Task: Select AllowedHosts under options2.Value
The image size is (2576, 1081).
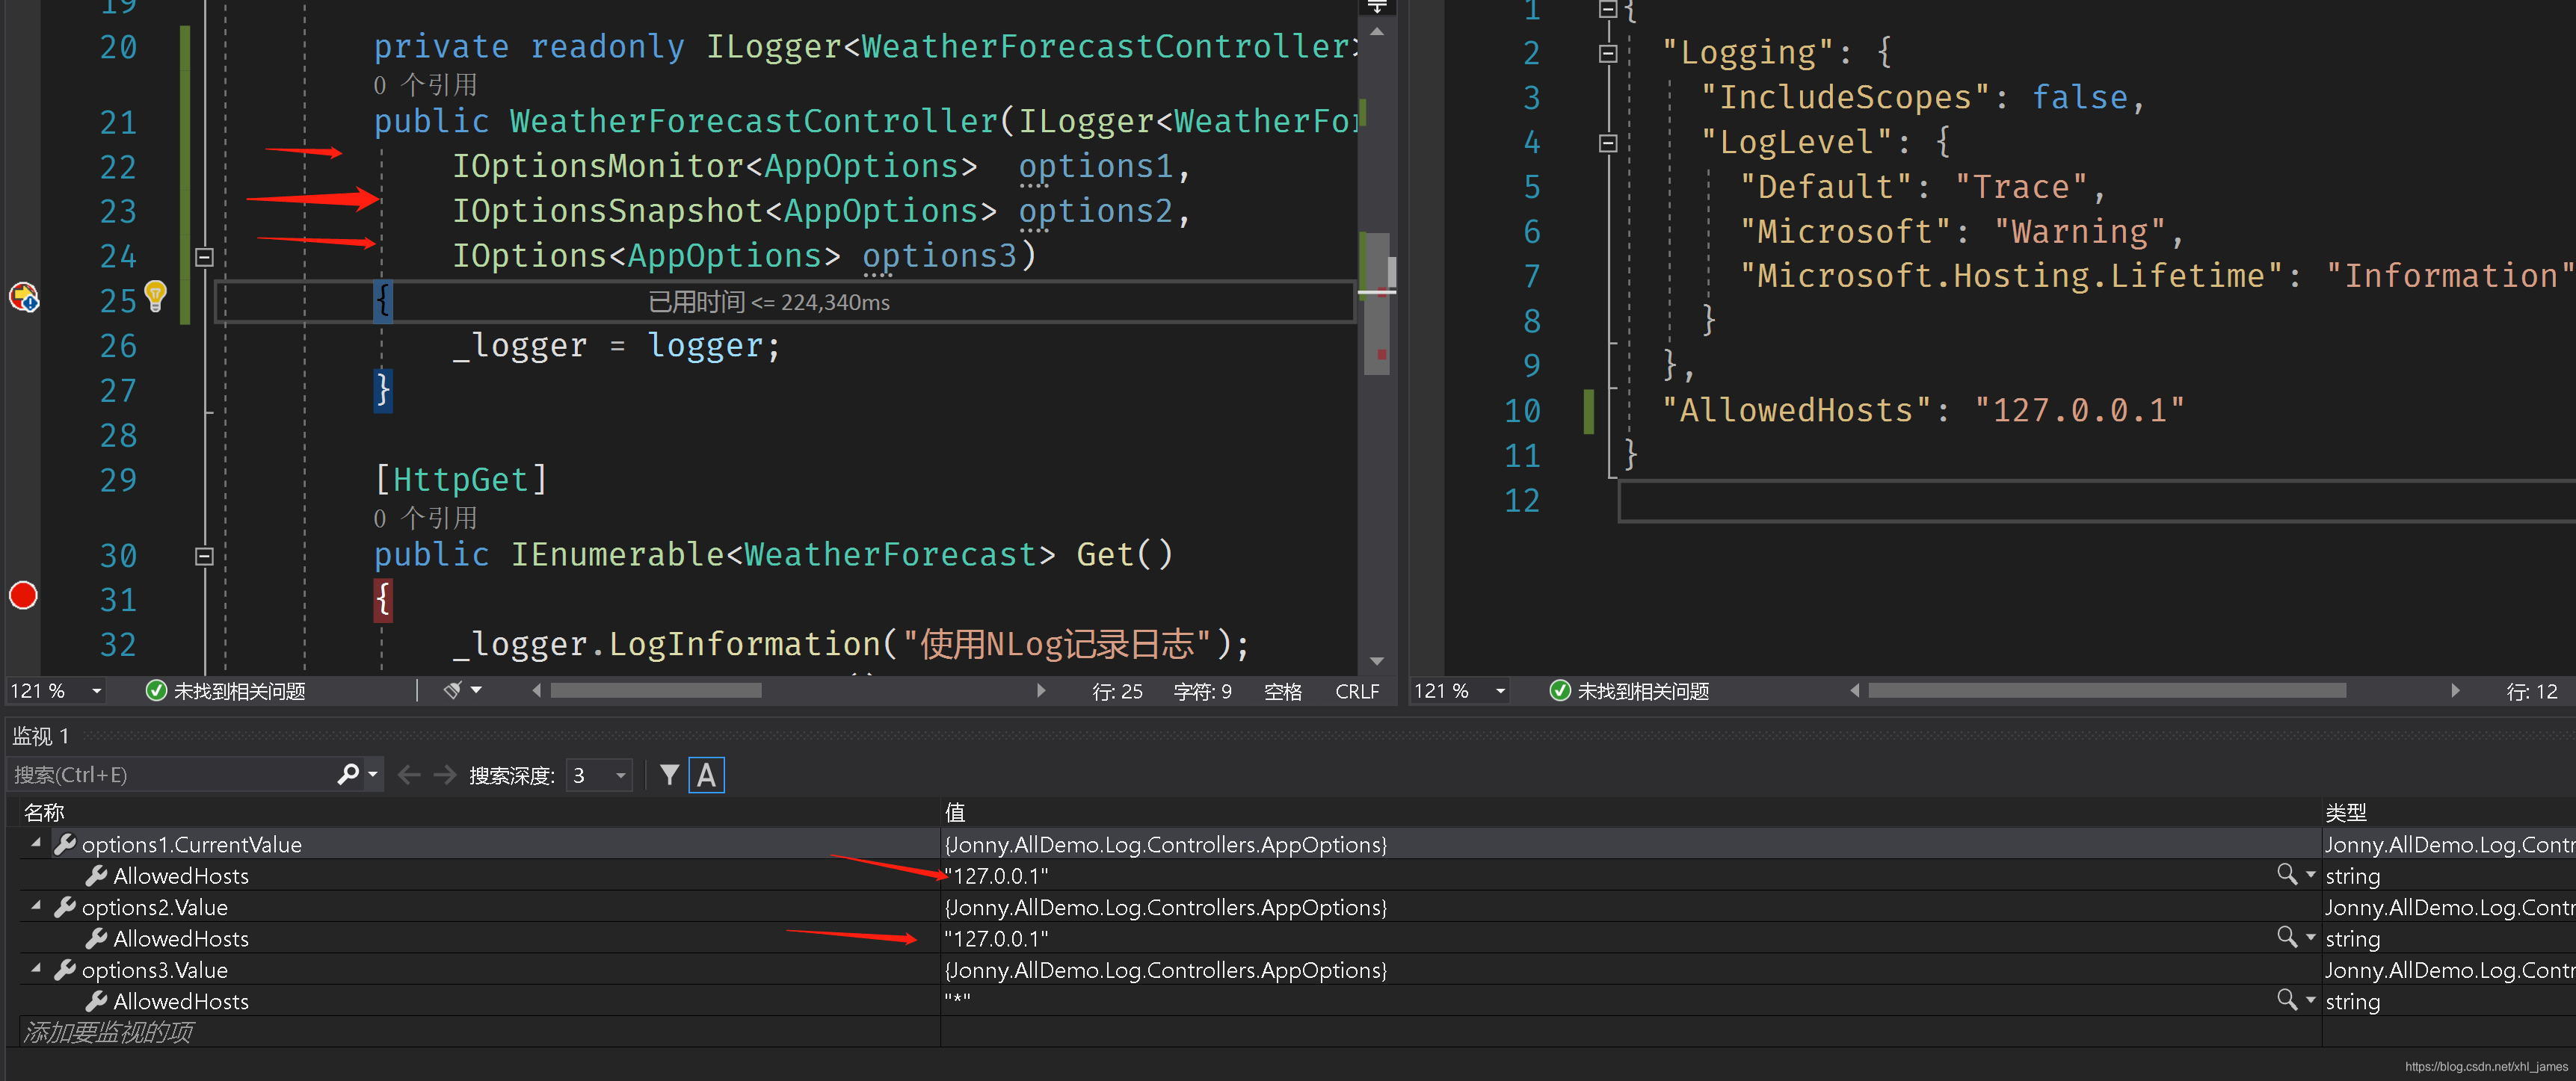Action: click(181, 939)
